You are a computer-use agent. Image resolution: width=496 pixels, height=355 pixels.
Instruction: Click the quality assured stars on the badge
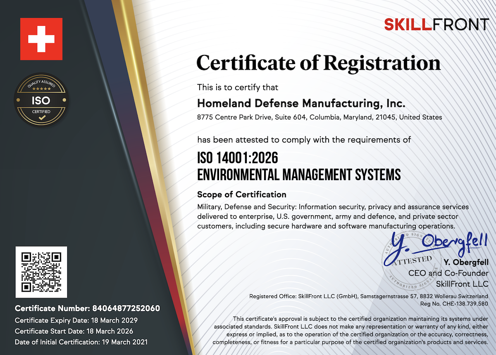click(41, 88)
